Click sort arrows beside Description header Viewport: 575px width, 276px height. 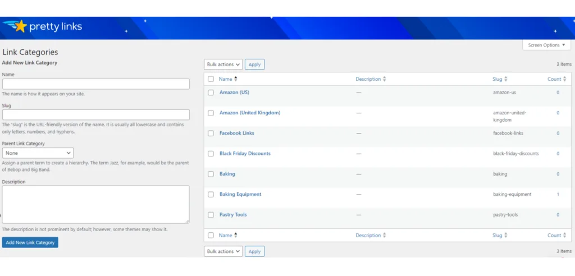(x=385, y=79)
